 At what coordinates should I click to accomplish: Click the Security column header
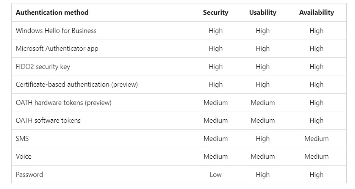tap(216, 12)
